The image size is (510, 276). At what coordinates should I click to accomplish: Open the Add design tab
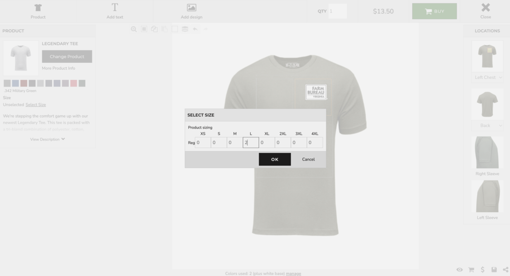tap(191, 11)
